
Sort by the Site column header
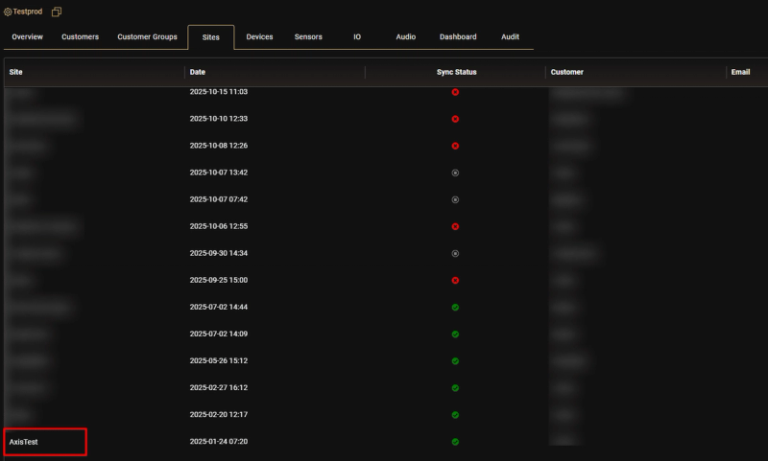15,72
